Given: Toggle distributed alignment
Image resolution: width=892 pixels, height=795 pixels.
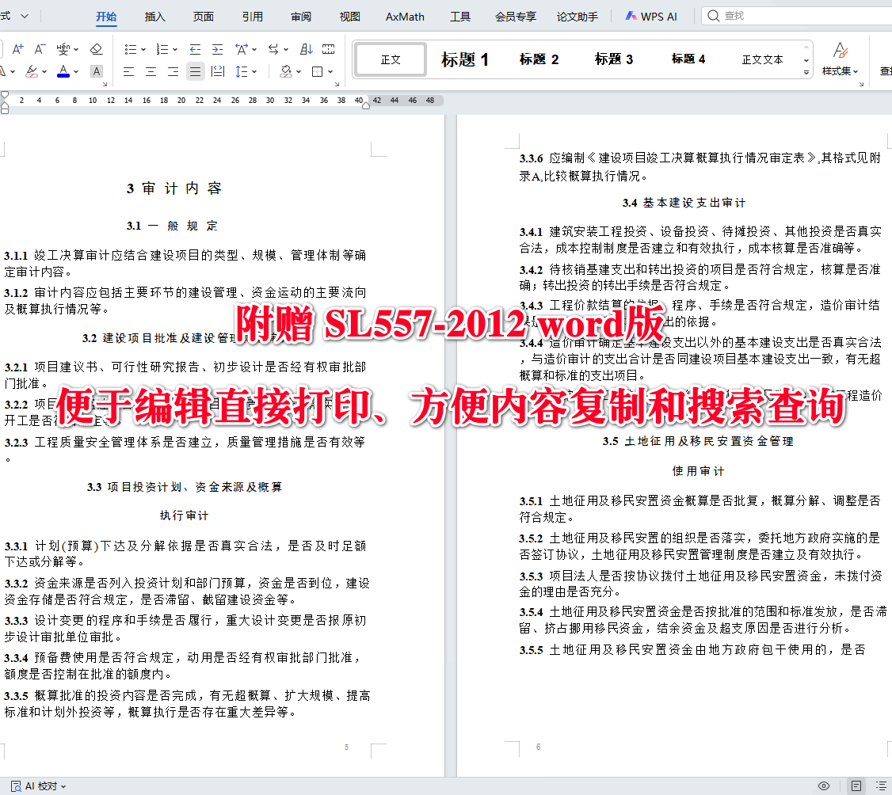Looking at the screenshot, I should [x=217, y=71].
